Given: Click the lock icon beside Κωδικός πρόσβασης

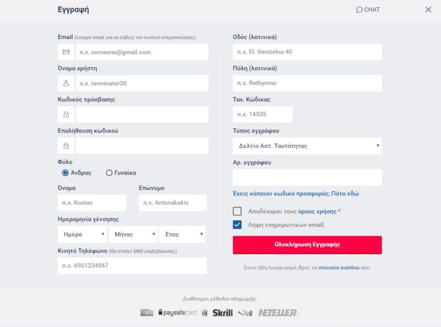Looking at the screenshot, I should tap(66, 115).
